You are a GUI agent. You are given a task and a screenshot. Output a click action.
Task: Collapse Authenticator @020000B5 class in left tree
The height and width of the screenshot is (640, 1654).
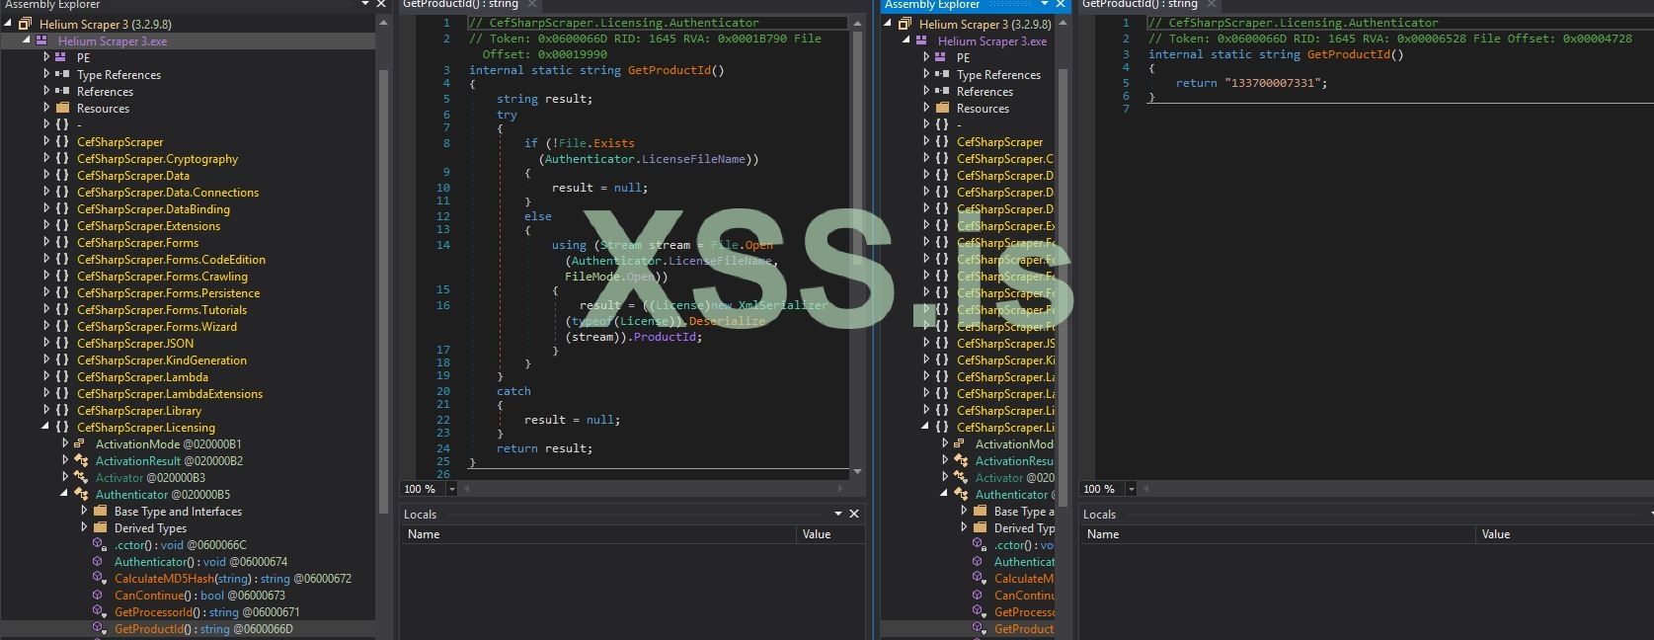tap(65, 494)
